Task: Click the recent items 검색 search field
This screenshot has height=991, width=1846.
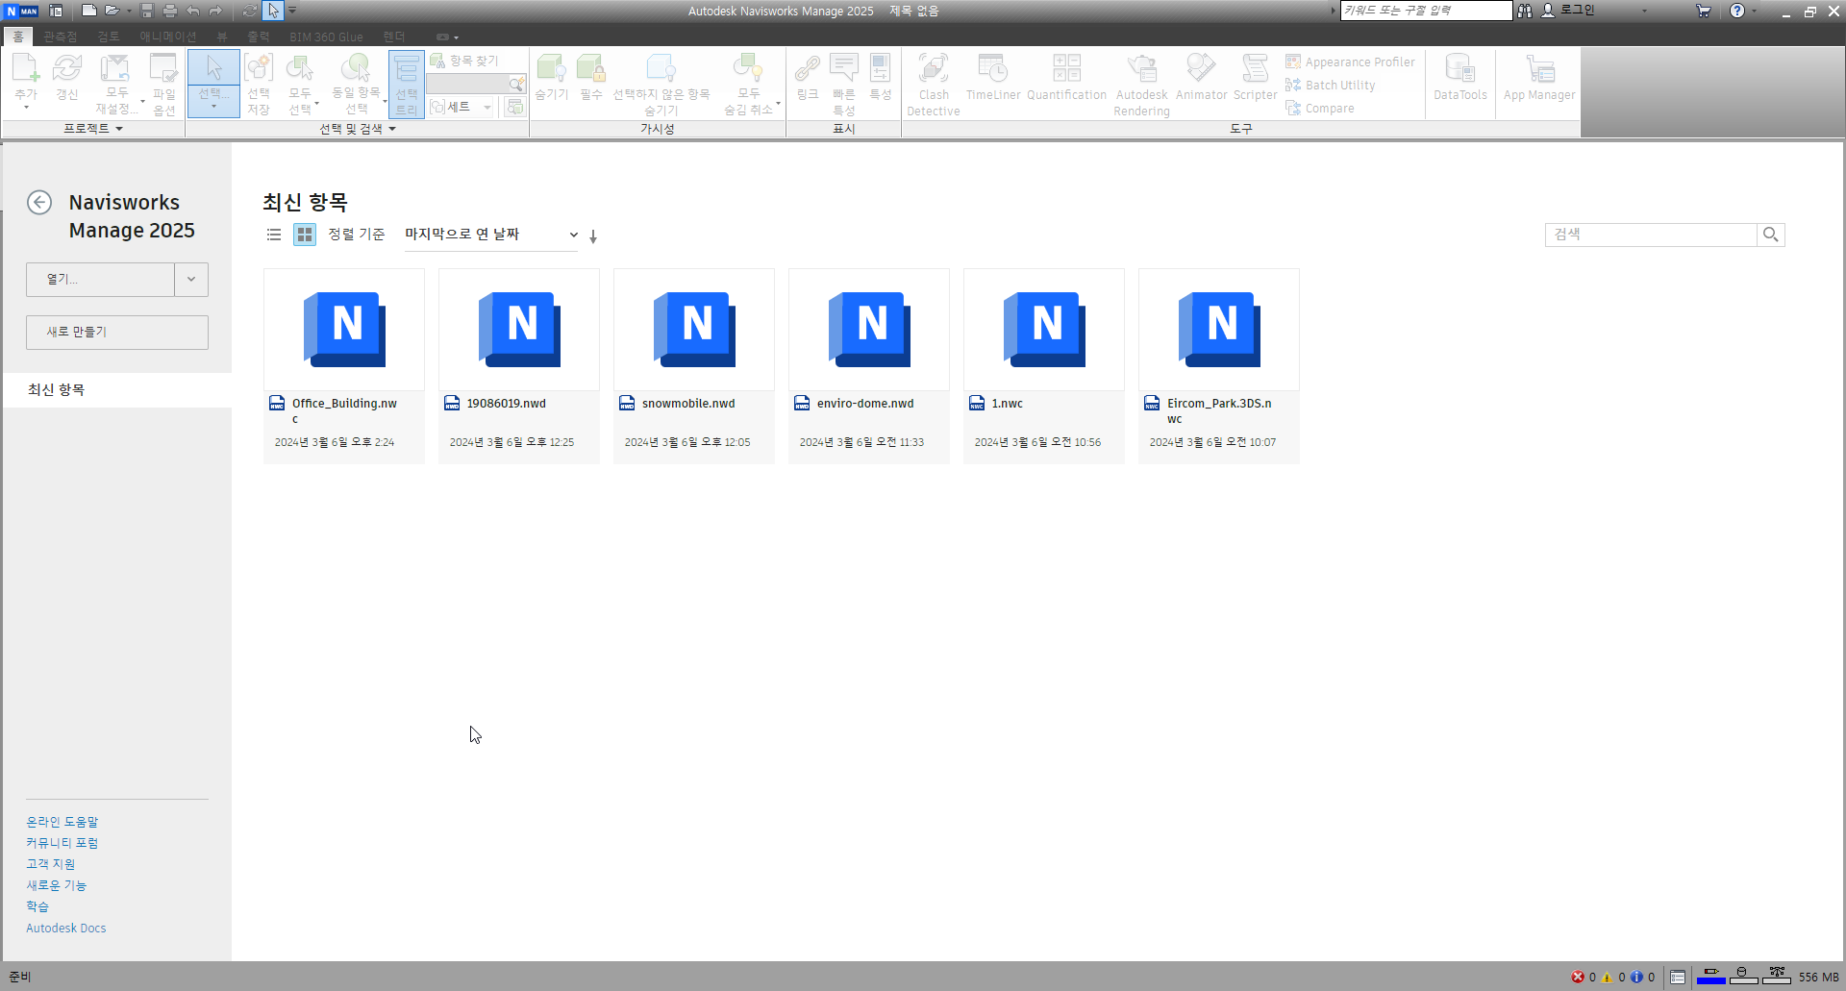Action: click(1651, 235)
